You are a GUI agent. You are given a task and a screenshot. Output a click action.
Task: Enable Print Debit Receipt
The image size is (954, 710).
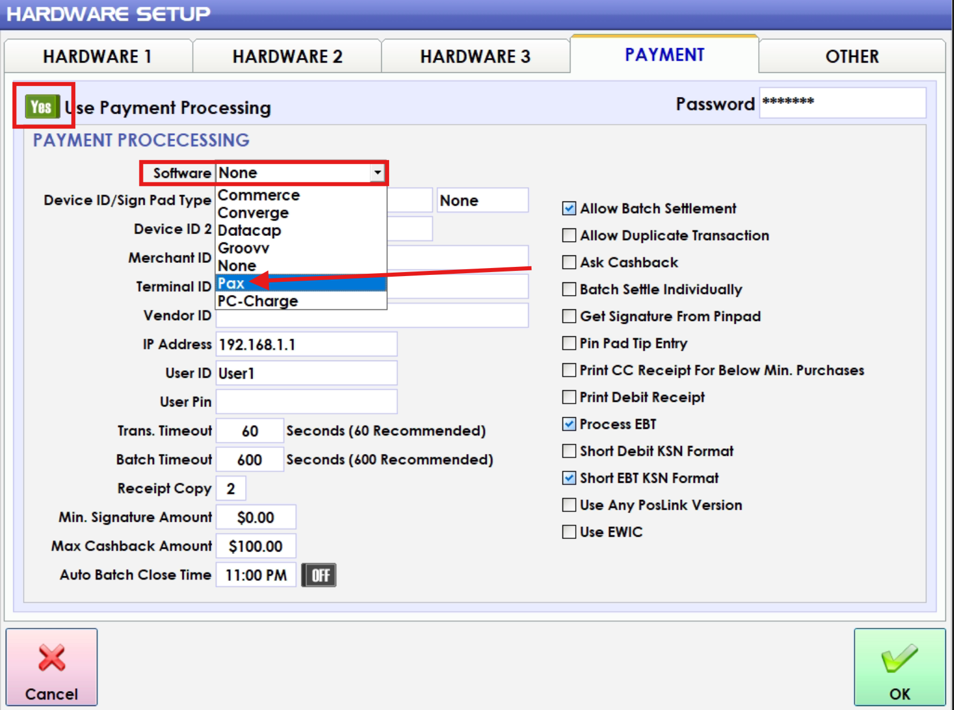pyautogui.click(x=569, y=397)
